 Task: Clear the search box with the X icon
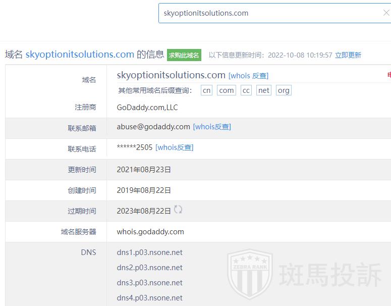(386, 13)
